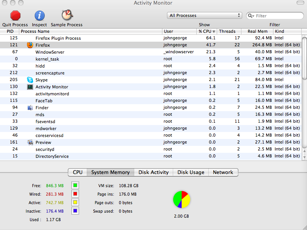
Task: Sort by the Threads column header
Action: (x=229, y=31)
